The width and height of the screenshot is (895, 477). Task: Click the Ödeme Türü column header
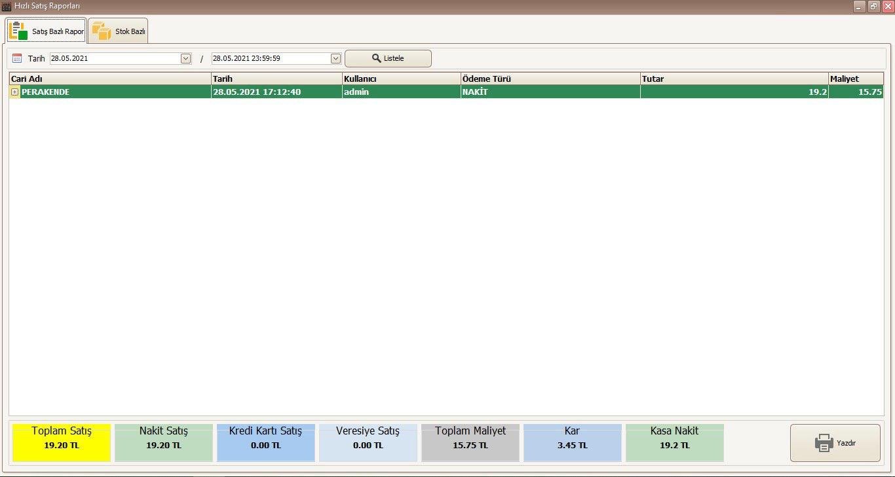click(550, 79)
